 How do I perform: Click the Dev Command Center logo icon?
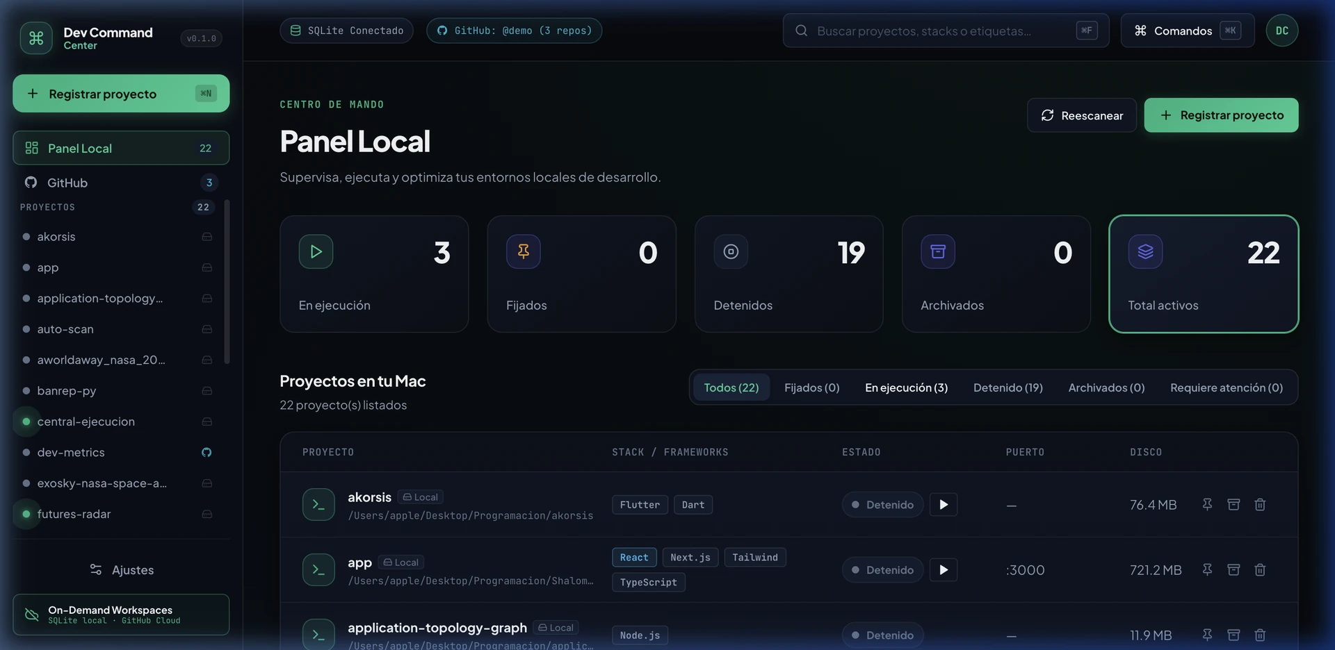click(x=36, y=38)
